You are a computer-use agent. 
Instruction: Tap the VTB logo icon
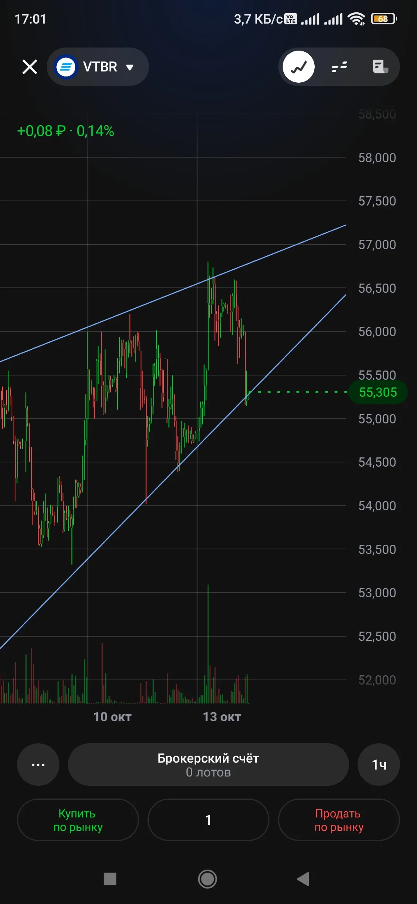66,67
